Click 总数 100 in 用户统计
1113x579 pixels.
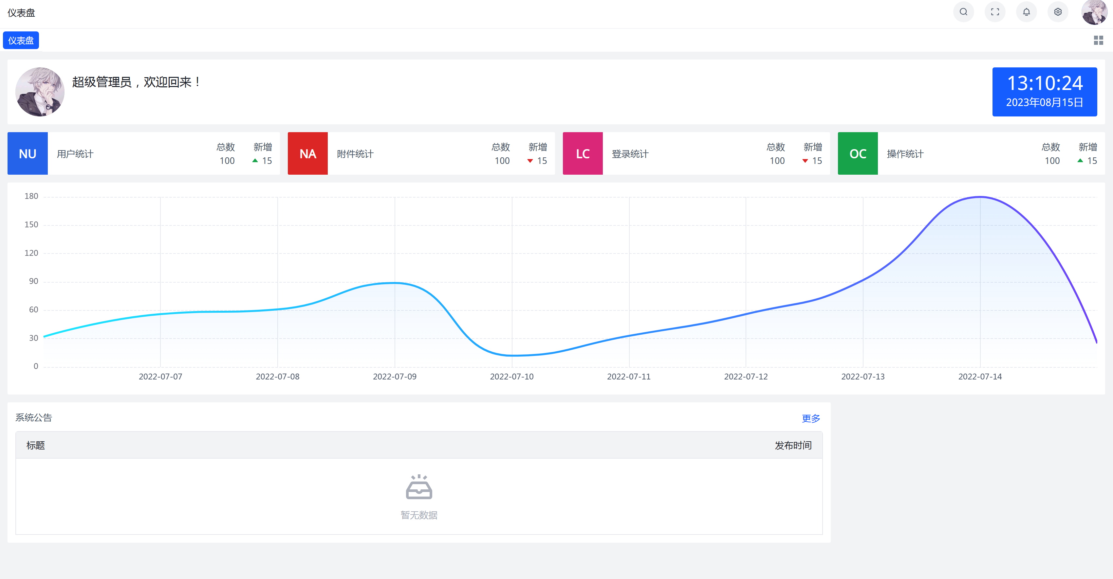226,154
